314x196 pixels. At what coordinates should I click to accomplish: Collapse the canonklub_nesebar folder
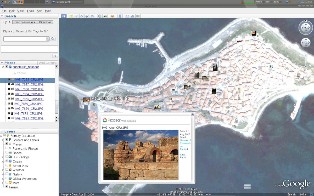tap(4, 67)
